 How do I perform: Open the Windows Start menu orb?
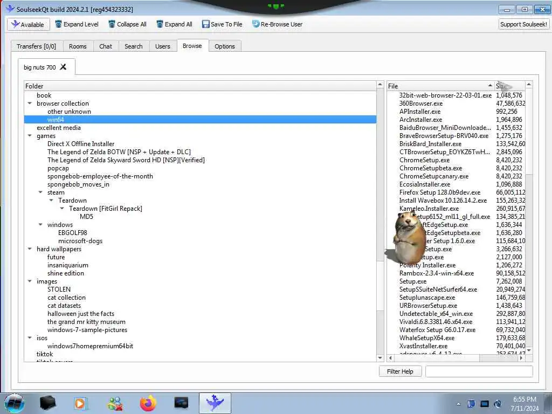(x=14, y=403)
